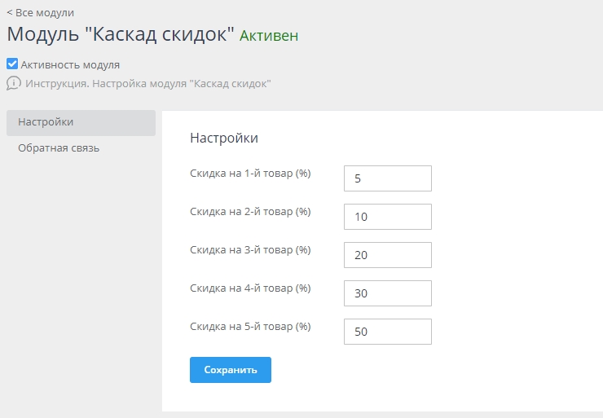
Task: Click the Скидка на 4-й товар label
Action: pyautogui.click(x=250, y=288)
